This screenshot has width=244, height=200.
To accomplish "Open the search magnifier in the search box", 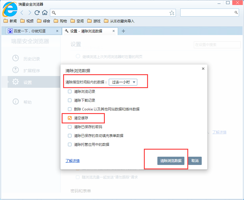I will (x=236, y=13).
